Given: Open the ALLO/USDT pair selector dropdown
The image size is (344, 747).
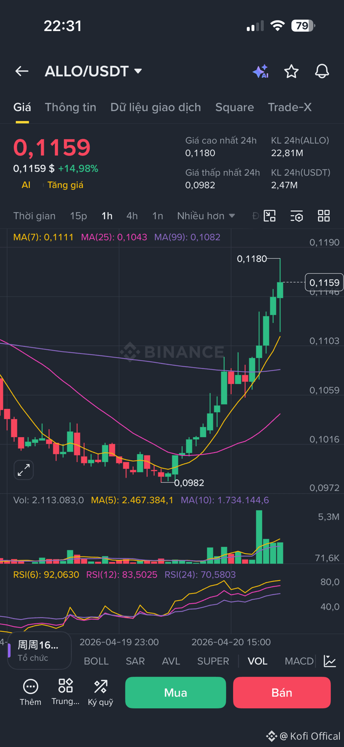Looking at the screenshot, I should pos(93,71).
